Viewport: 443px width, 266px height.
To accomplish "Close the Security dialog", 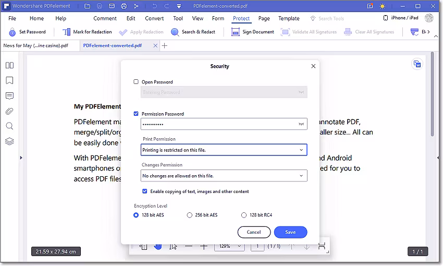I will (313, 66).
